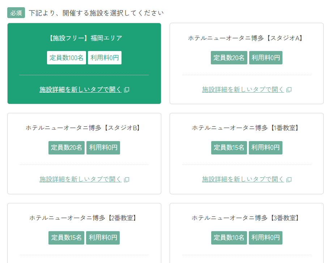Open 福岡エリア facility details in new tab
This screenshot has height=263, width=328.
80,90
